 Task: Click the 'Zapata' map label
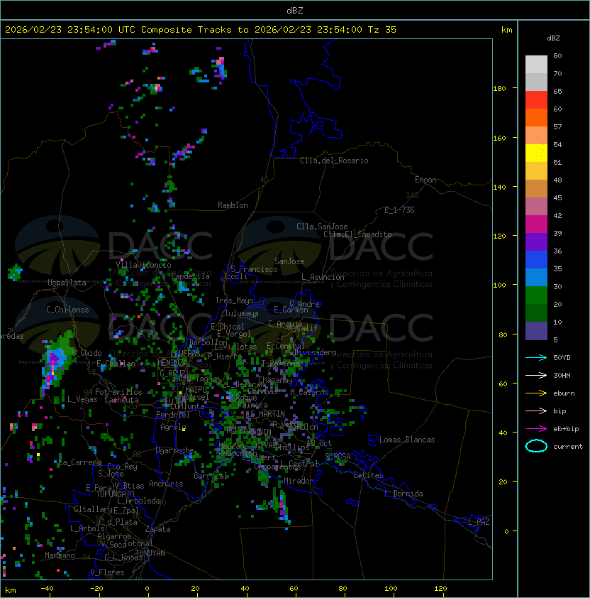tap(157, 529)
